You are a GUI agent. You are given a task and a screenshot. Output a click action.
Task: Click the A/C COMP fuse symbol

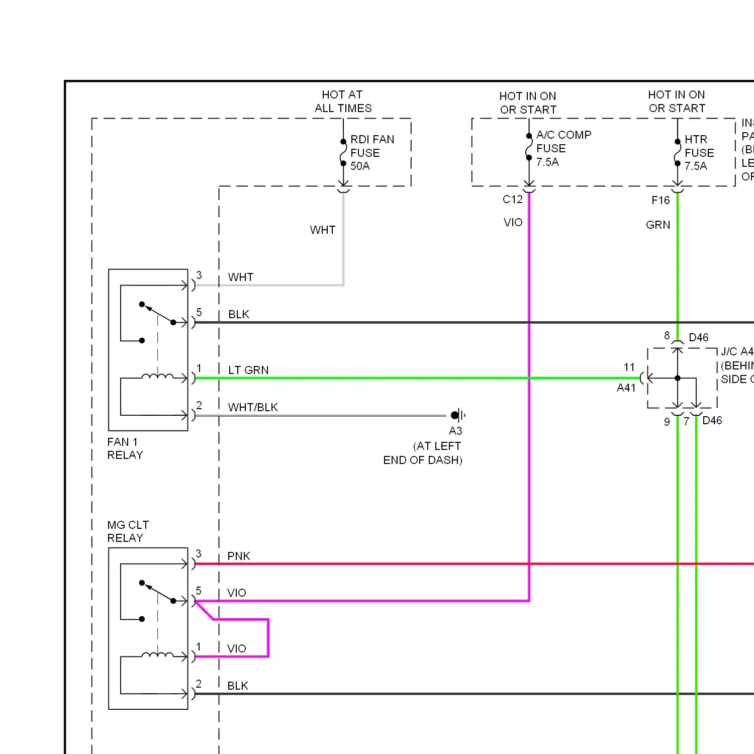529,147
